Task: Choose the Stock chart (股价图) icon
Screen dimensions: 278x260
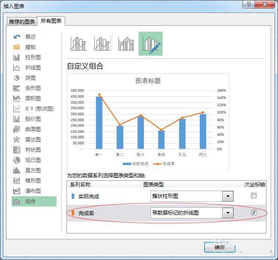Action: 17,119
